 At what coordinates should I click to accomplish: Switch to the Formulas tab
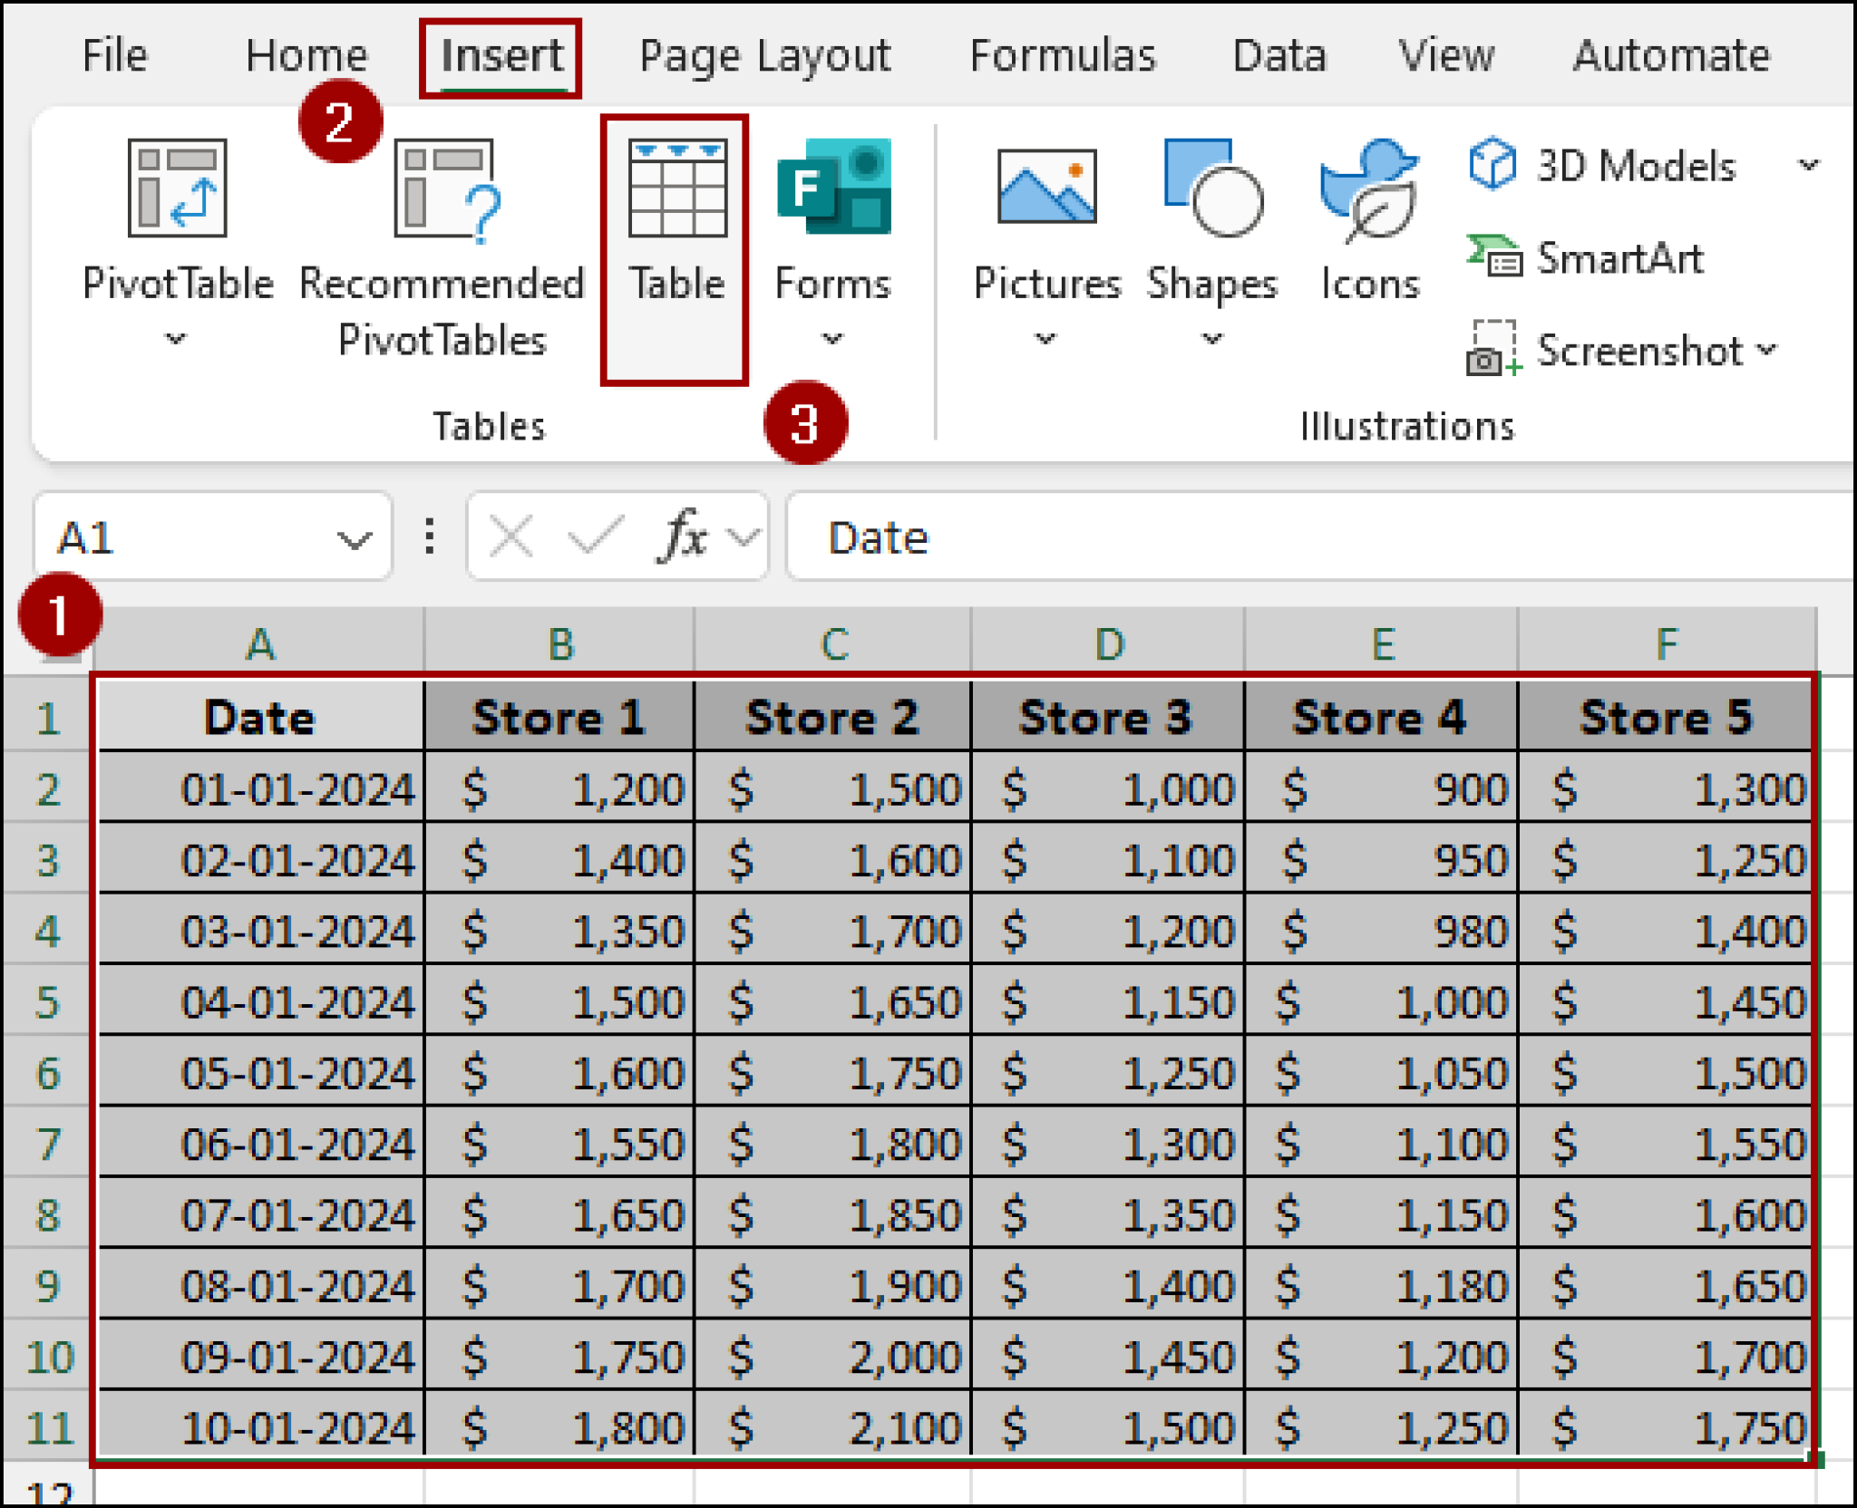click(1063, 56)
